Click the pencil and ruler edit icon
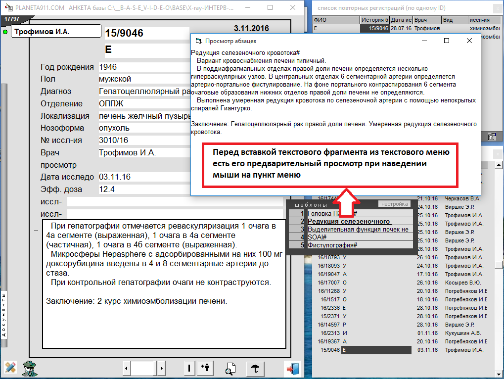 [10, 368]
